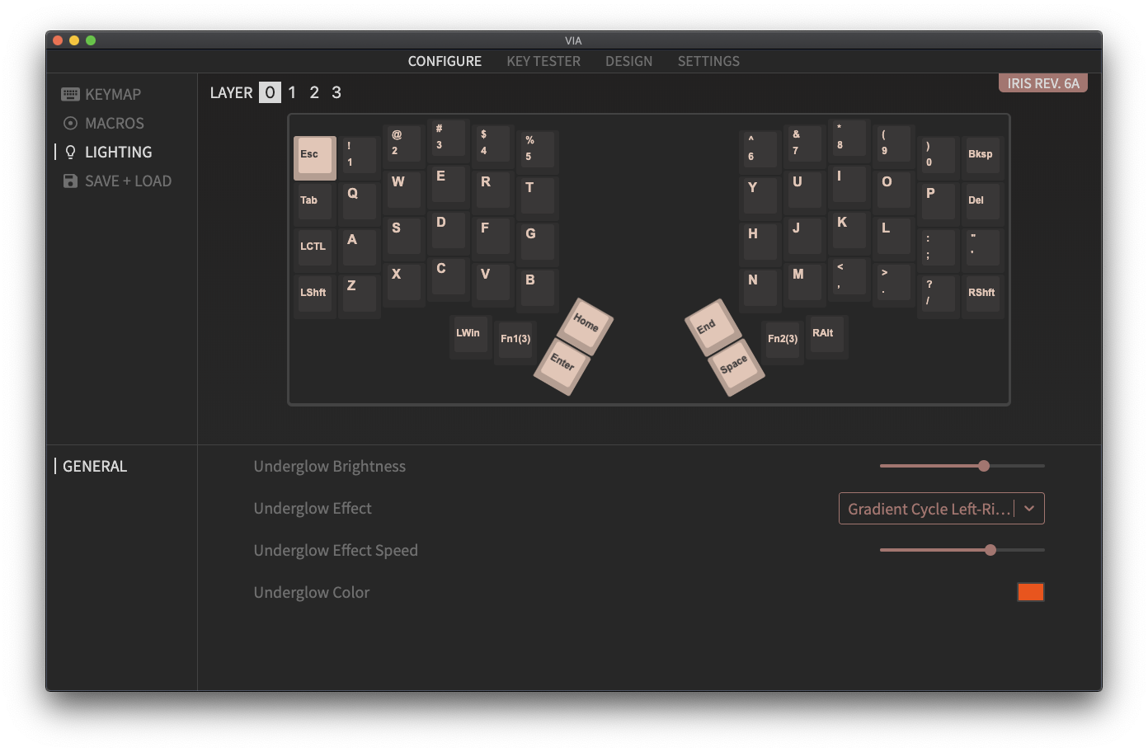Click the Lighting lightbulb icon
The height and width of the screenshot is (752, 1148).
pyautogui.click(x=70, y=153)
